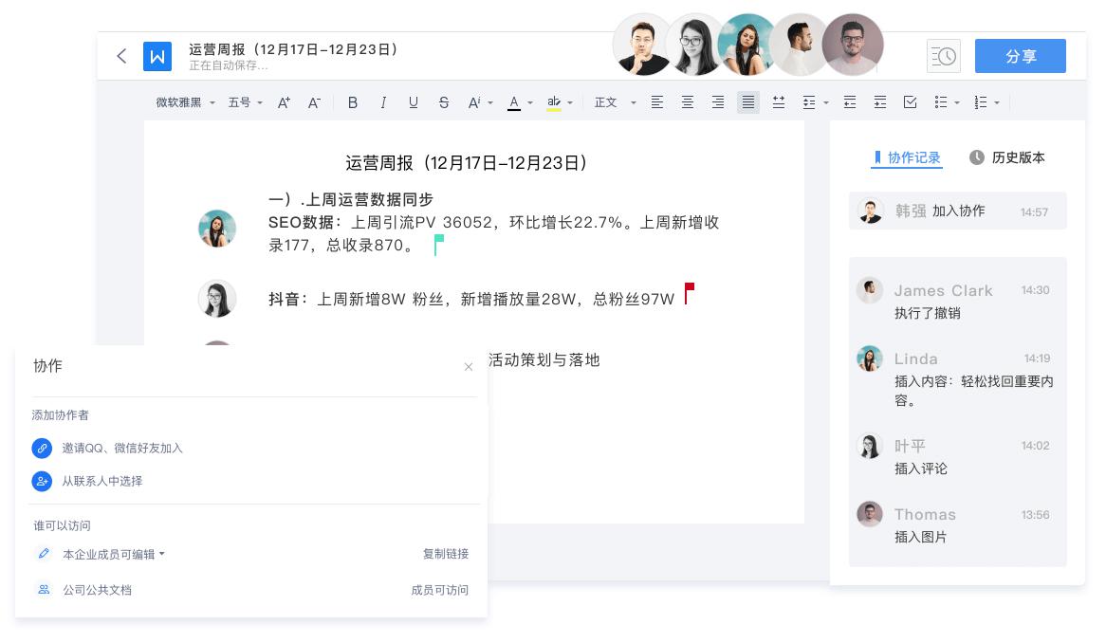This screenshot has width=1106, height=643.
Task: Insert a task checkbox from the toolbar
Action: coord(911,101)
